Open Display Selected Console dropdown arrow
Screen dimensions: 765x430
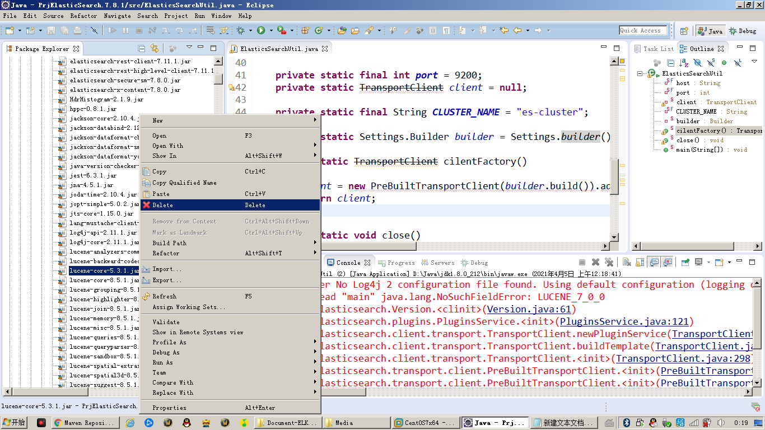click(708, 262)
